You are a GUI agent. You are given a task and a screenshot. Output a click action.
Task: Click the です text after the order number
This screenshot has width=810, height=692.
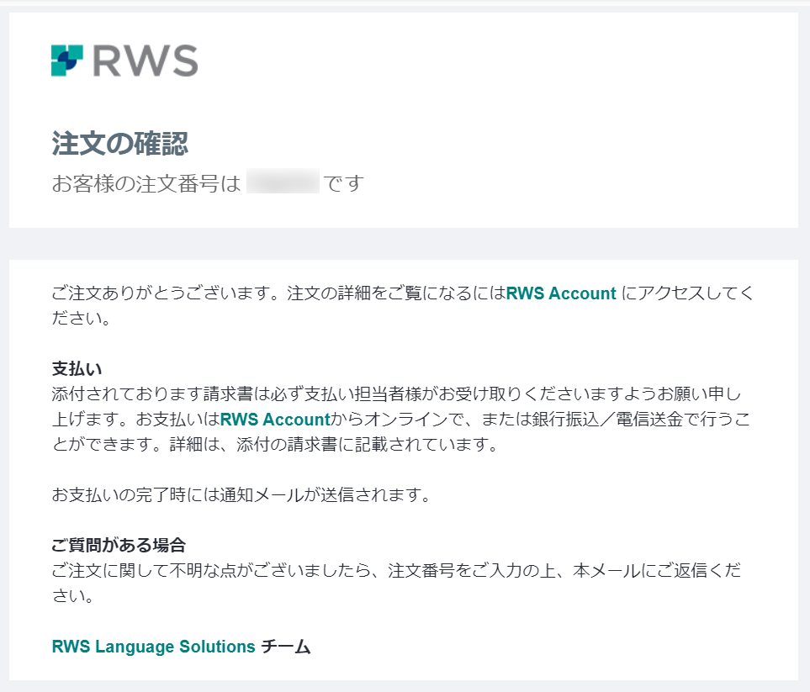pos(344,183)
